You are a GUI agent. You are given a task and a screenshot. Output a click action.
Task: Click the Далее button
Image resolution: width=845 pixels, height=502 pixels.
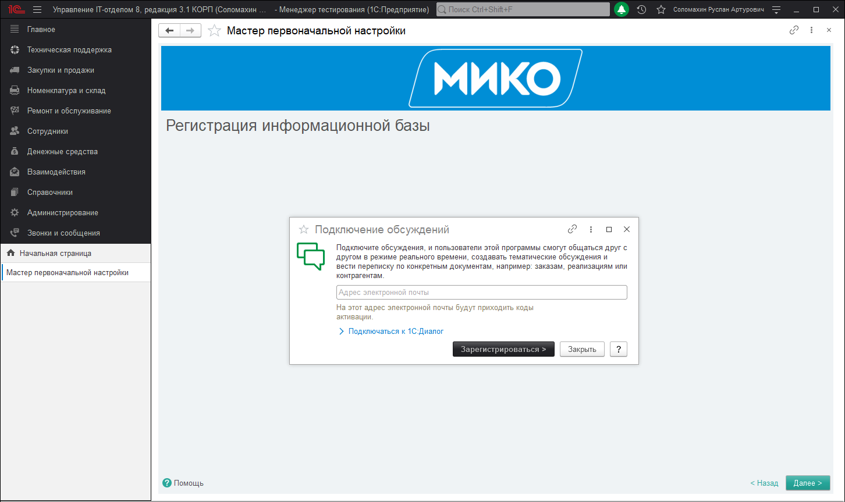(808, 483)
